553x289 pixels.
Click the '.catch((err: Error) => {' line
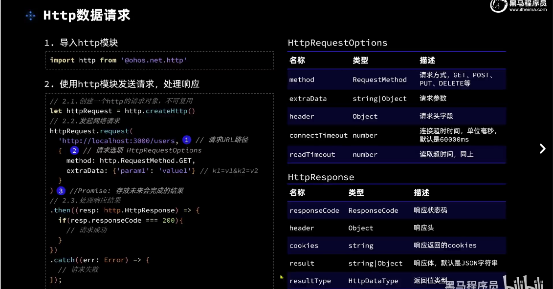(x=99, y=260)
